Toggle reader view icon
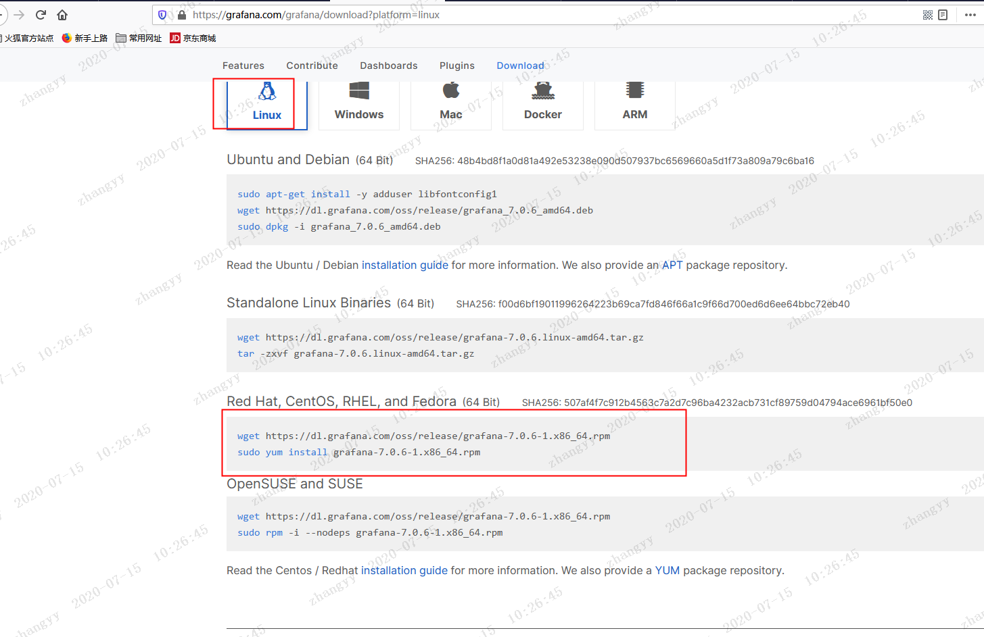 coord(943,15)
